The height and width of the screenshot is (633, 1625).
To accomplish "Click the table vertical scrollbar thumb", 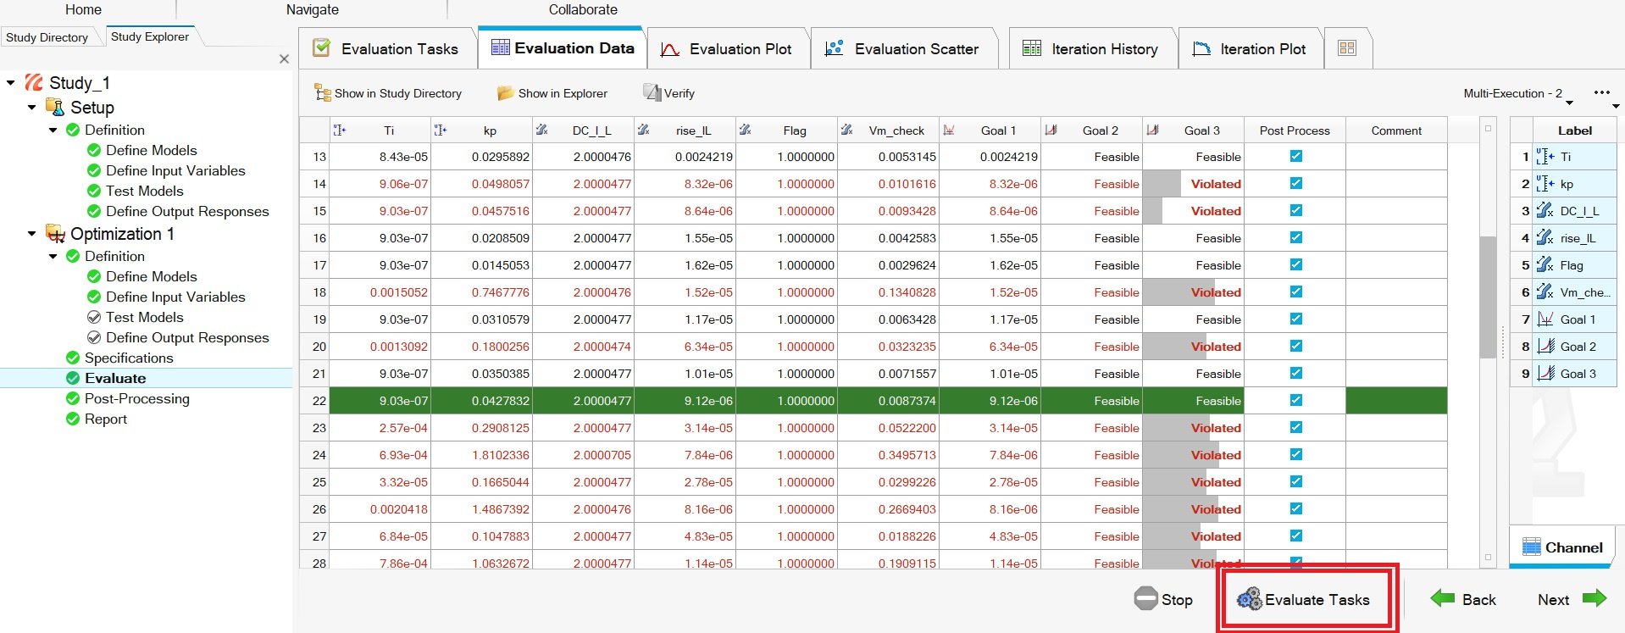I will tap(1487, 297).
